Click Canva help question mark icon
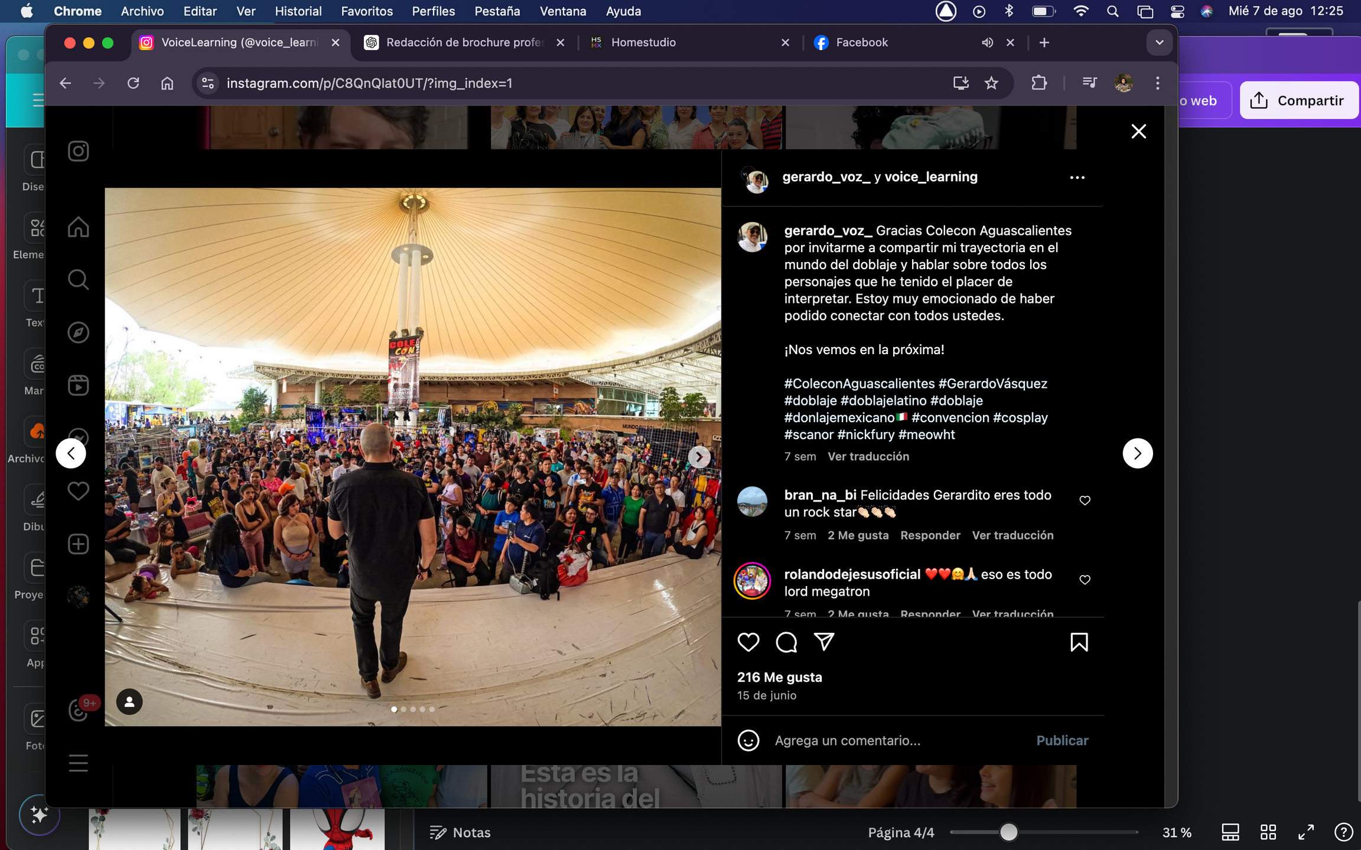 (1343, 832)
